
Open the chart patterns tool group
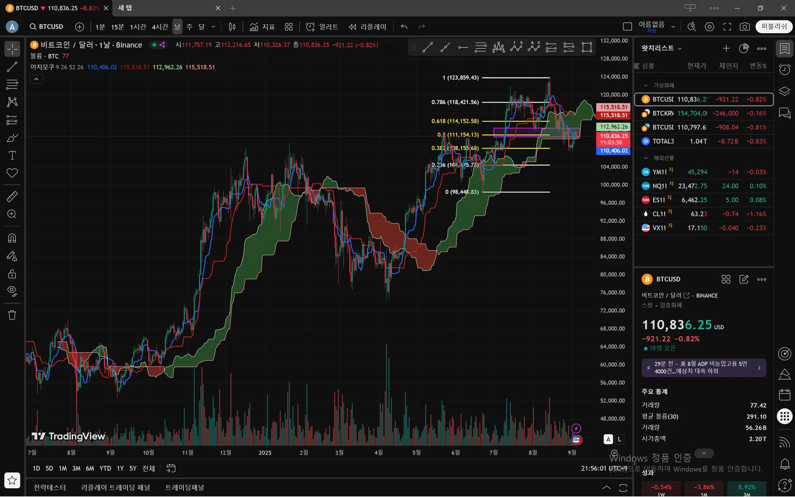(x=12, y=102)
